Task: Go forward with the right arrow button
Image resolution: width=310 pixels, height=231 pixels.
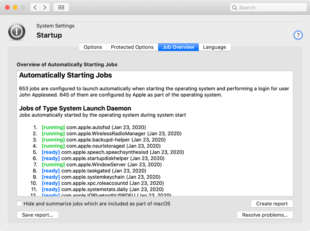Action: 45,7
